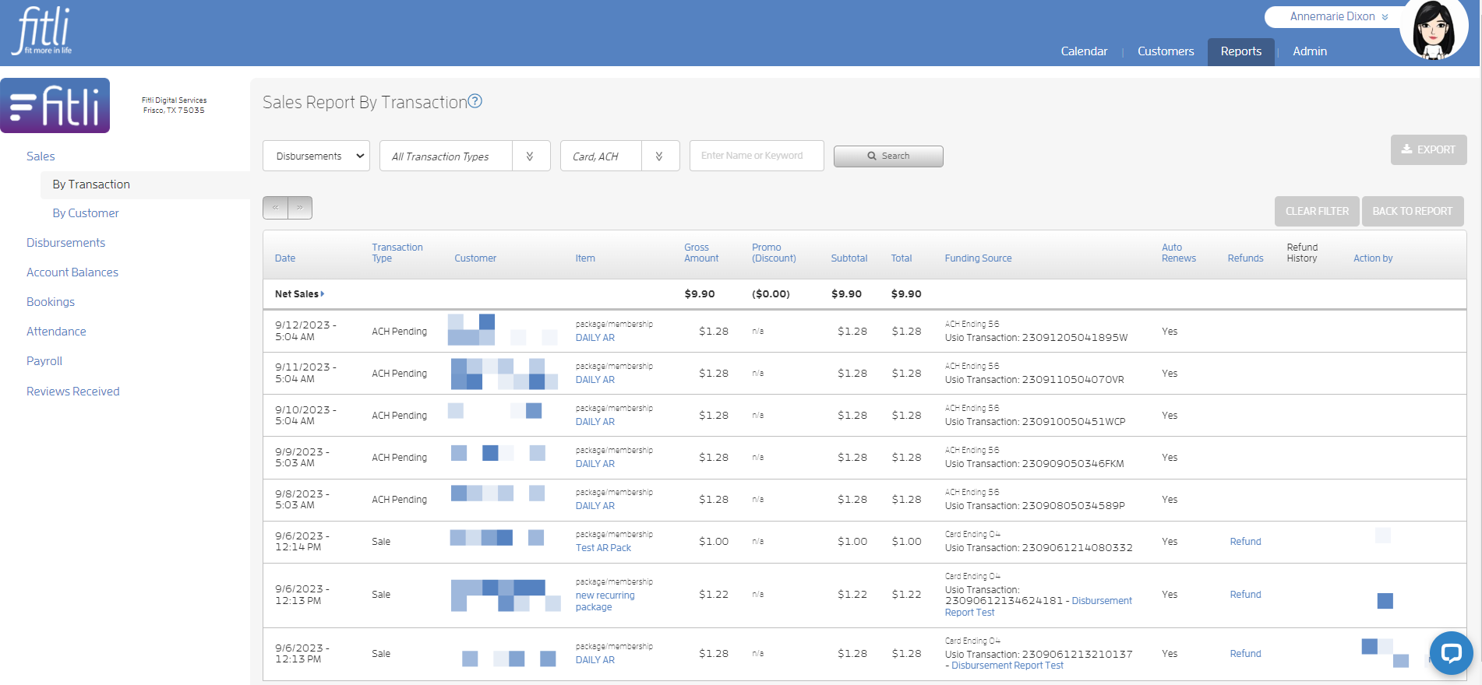Open the Admin tab
Screen dimensions: 1482x685
point(1310,51)
